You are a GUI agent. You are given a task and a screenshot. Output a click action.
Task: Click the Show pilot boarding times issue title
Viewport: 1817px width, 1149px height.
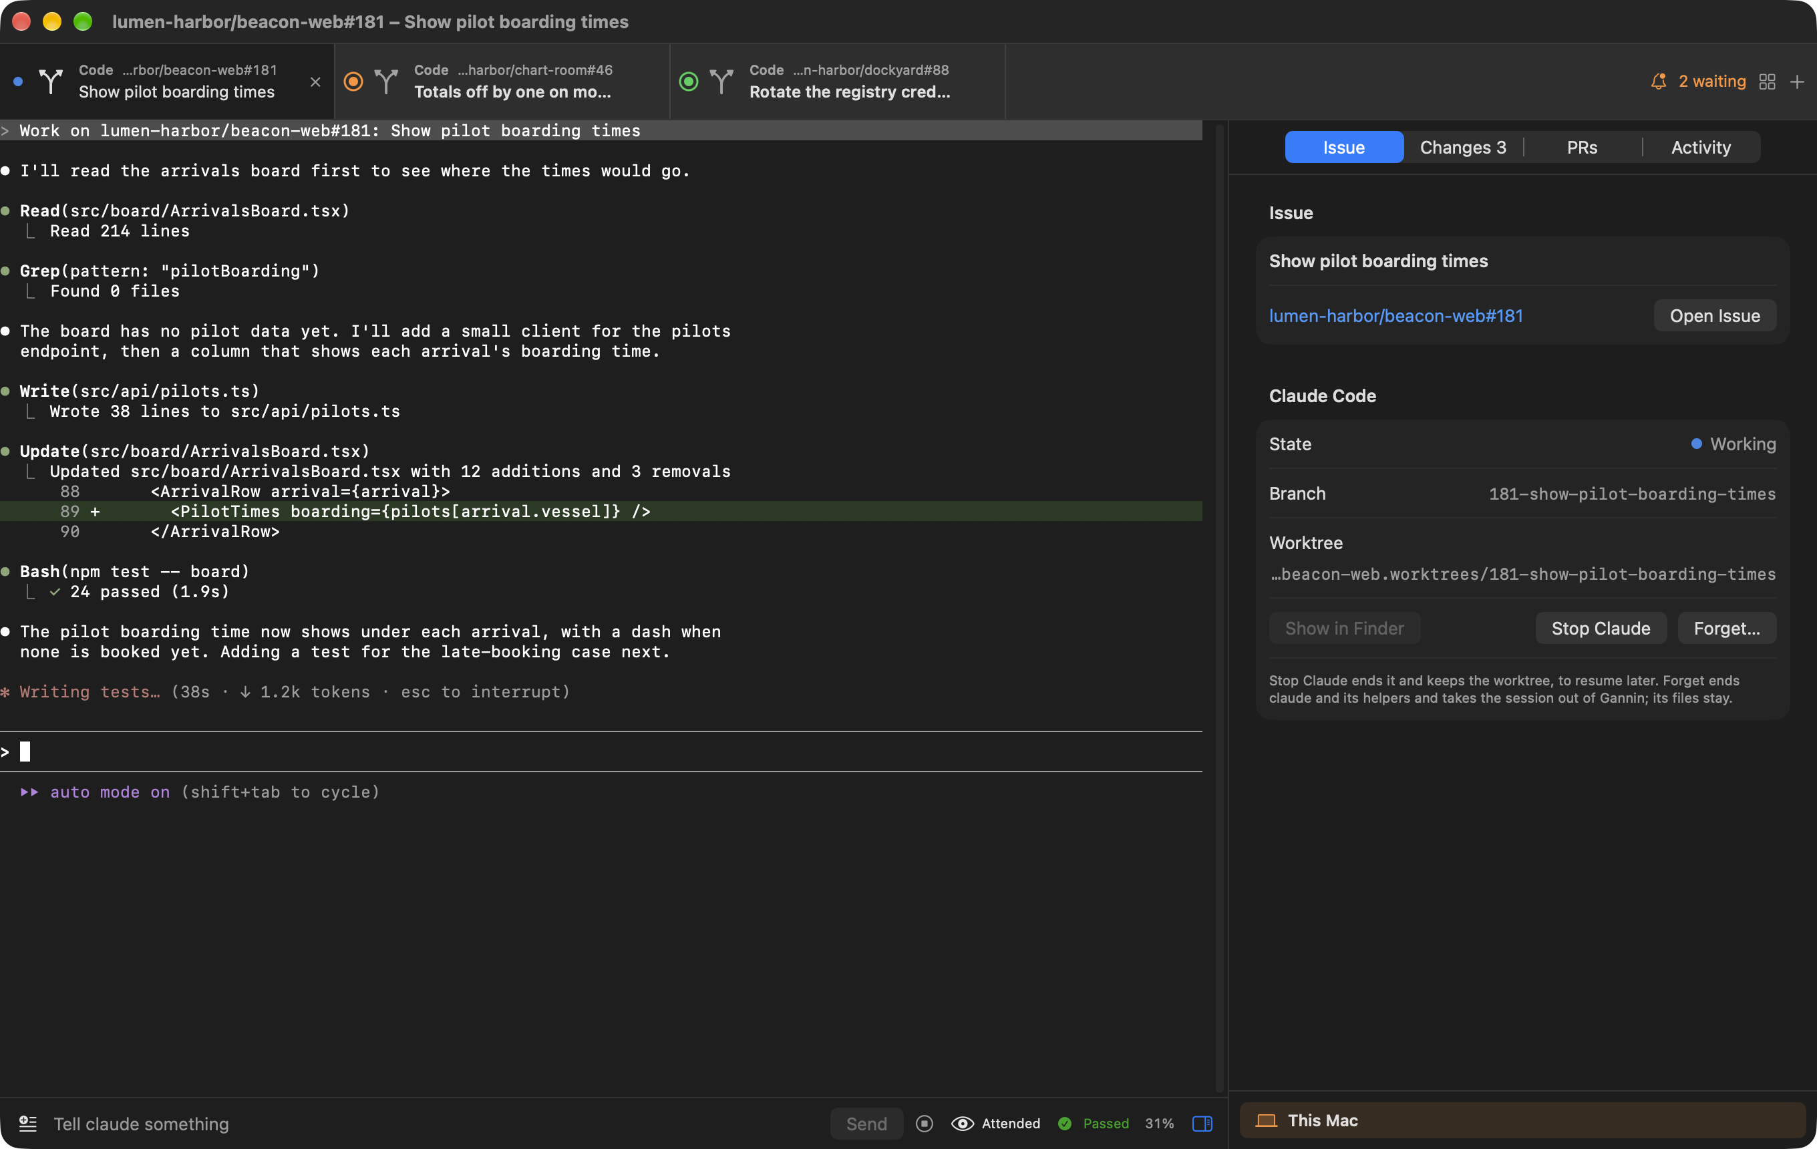[x=1378, y=261]
